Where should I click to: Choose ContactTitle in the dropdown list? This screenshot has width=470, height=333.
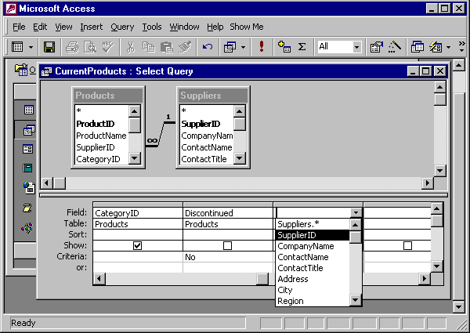(312, 268)
